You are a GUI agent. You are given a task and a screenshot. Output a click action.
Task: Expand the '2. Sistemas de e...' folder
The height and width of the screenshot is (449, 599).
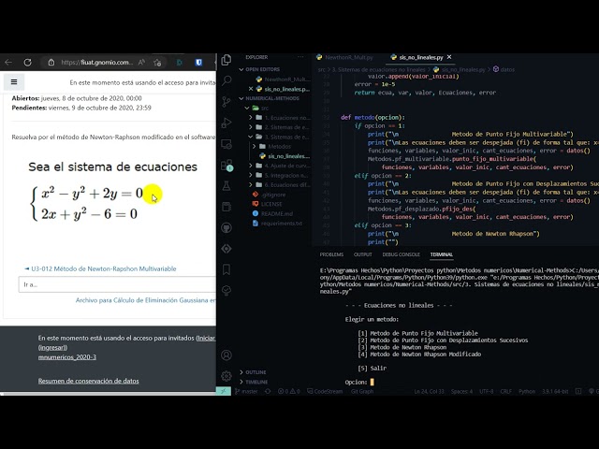(x=251, y=127)
